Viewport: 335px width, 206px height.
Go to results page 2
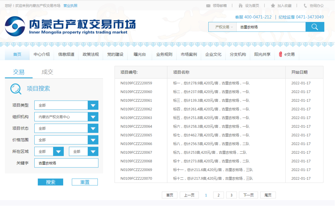point(218,195)
